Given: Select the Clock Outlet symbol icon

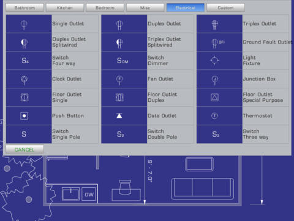Looking at the screenshot, I should [x=24, y=80].
